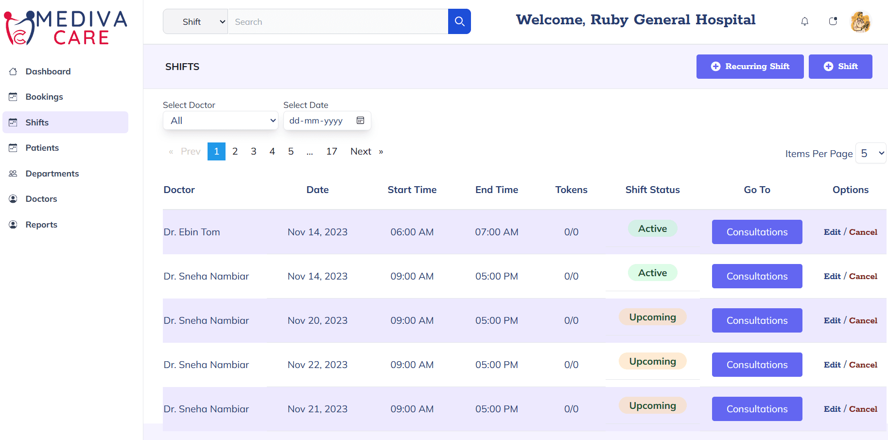
Task: Cancel Dr. Ebin Tom's shift
Action: coord(864,232)
